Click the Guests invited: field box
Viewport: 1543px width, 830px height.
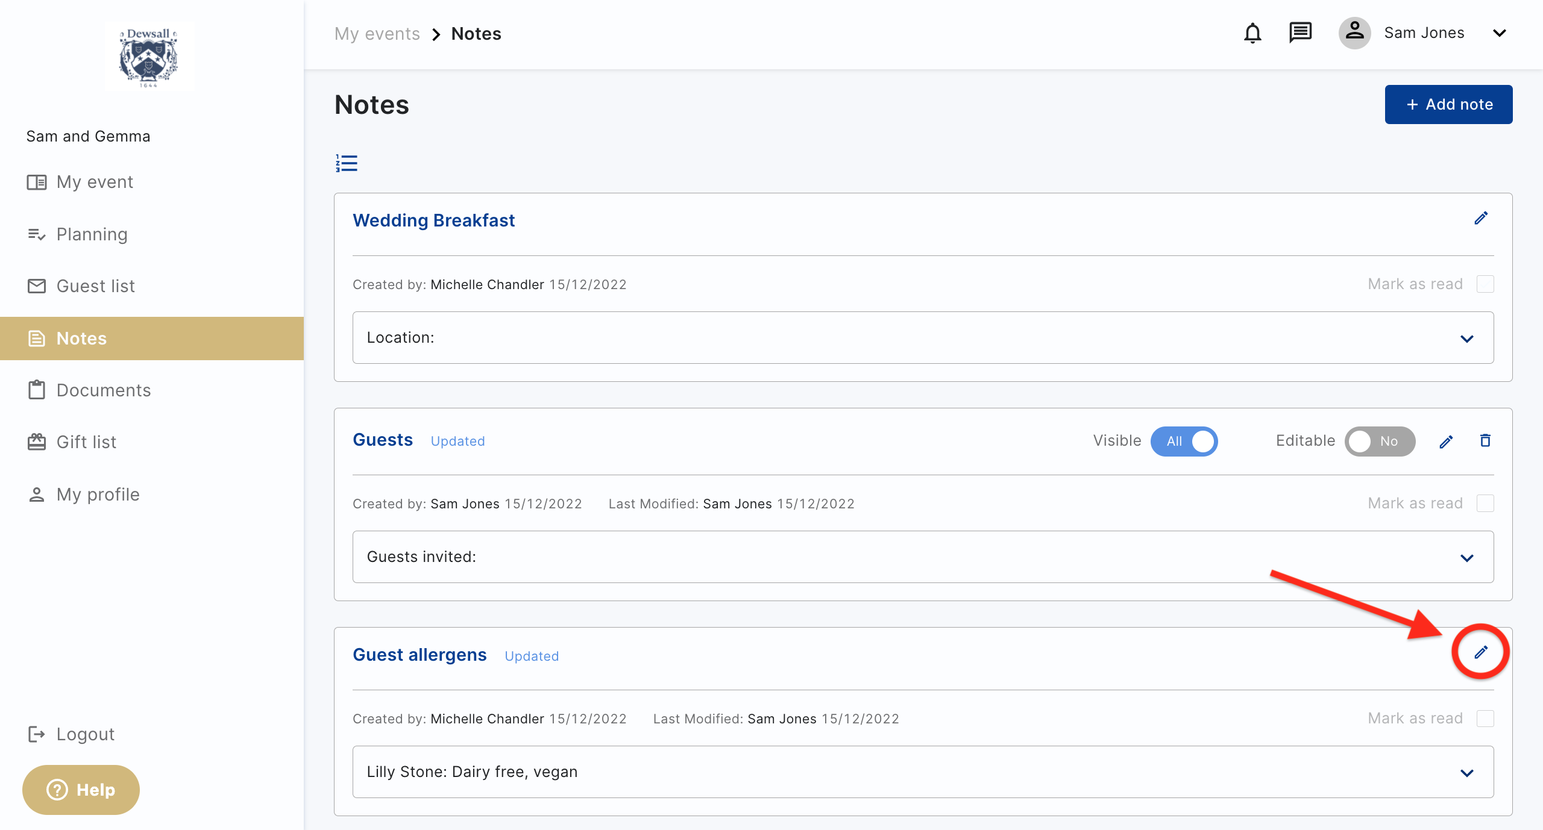coord(923,557)
